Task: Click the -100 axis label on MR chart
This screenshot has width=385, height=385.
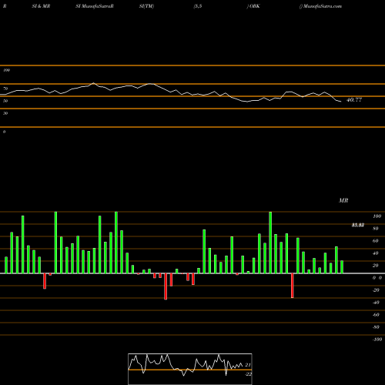Action: (377, 340)
